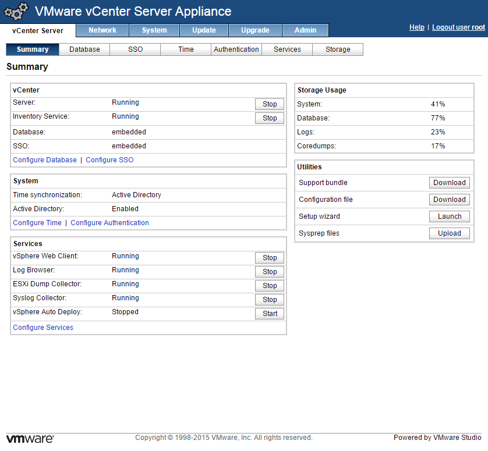Open the Storage sub-tab
Image resolution: width=488 pixels, height=451 pixels.
coord(338,49)
